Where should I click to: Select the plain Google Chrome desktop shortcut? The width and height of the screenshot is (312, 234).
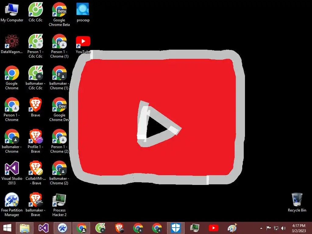tap(12, 78)
